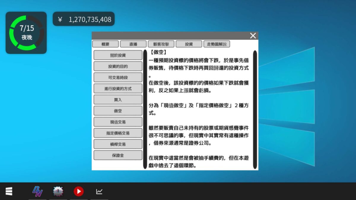This screenshot has height=200, width=356.
Task: Click the right text panel scrollbar
Action: 255,110
